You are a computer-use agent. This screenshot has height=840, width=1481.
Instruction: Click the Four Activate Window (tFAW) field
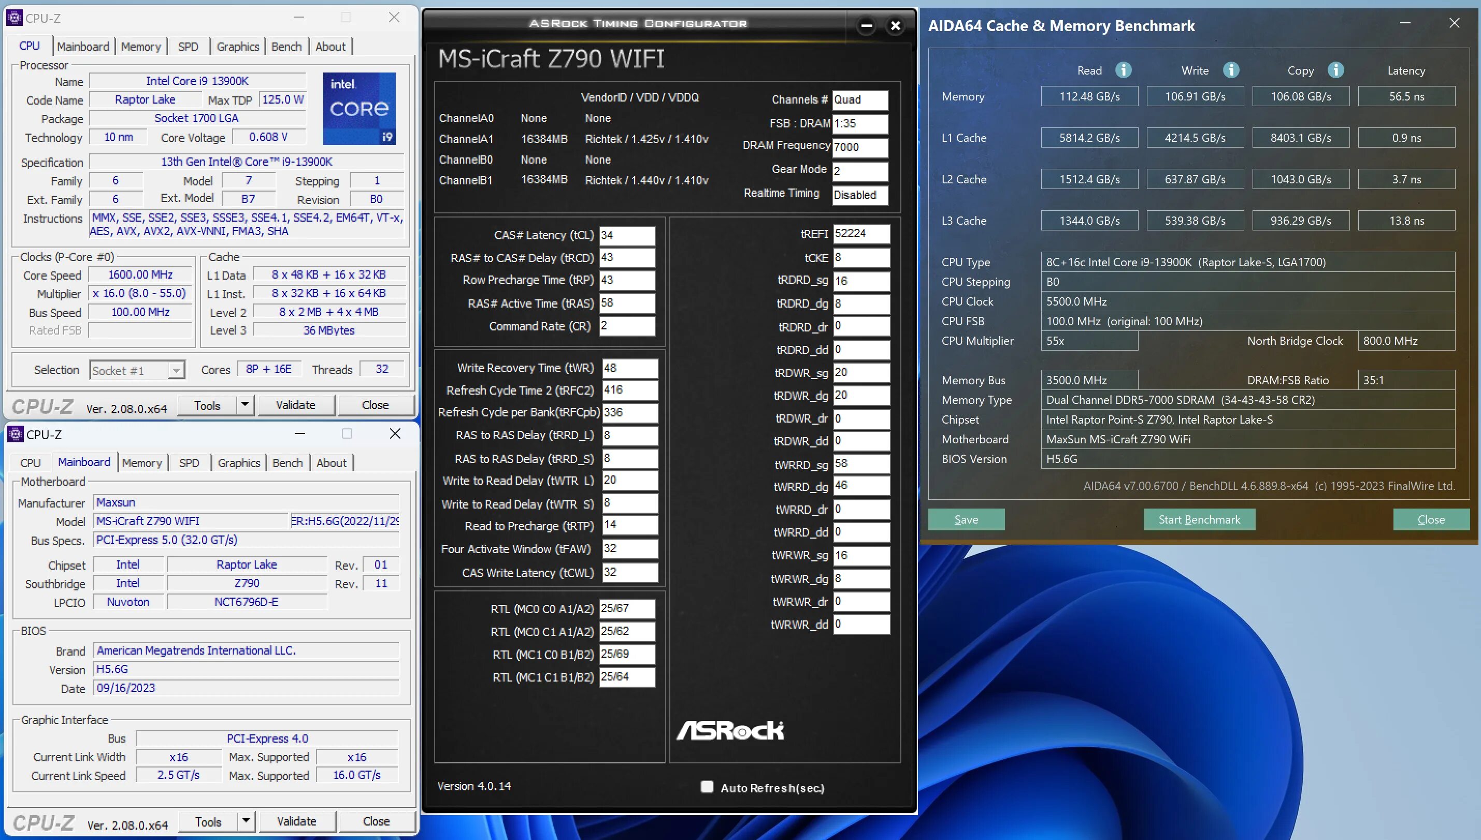coord(629,548)
